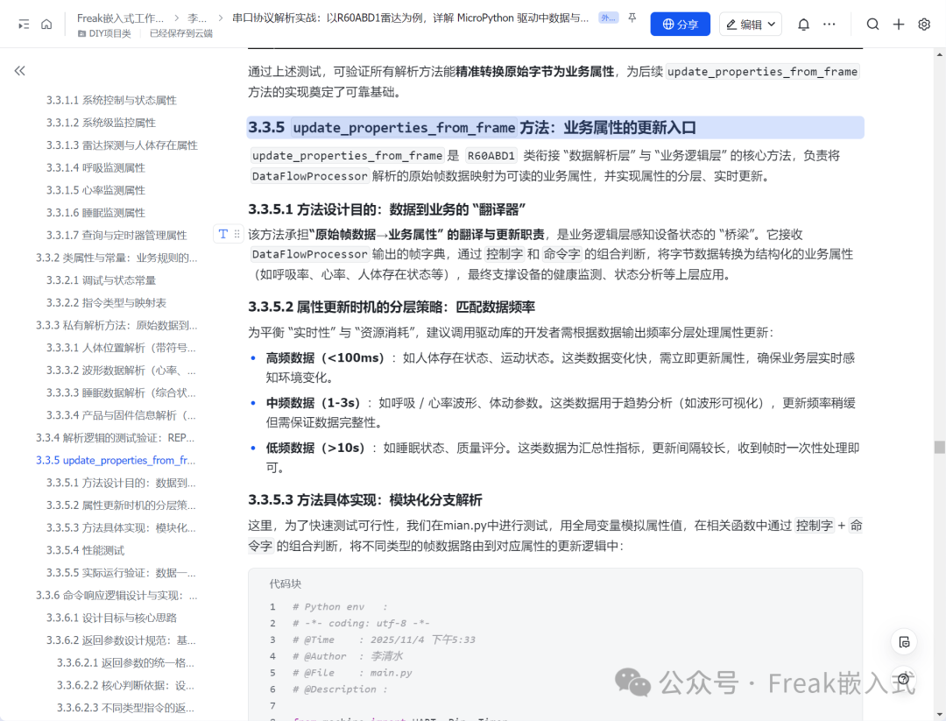The width and height of the screenshot is (946, 721).
Task: Open notifications bell icon
Action: point(803,25)
